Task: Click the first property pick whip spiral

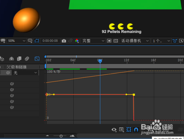Action: point(12,84)
